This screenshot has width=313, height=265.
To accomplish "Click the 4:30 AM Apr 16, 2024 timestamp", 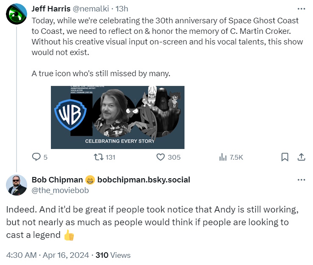I will (48, 255).
